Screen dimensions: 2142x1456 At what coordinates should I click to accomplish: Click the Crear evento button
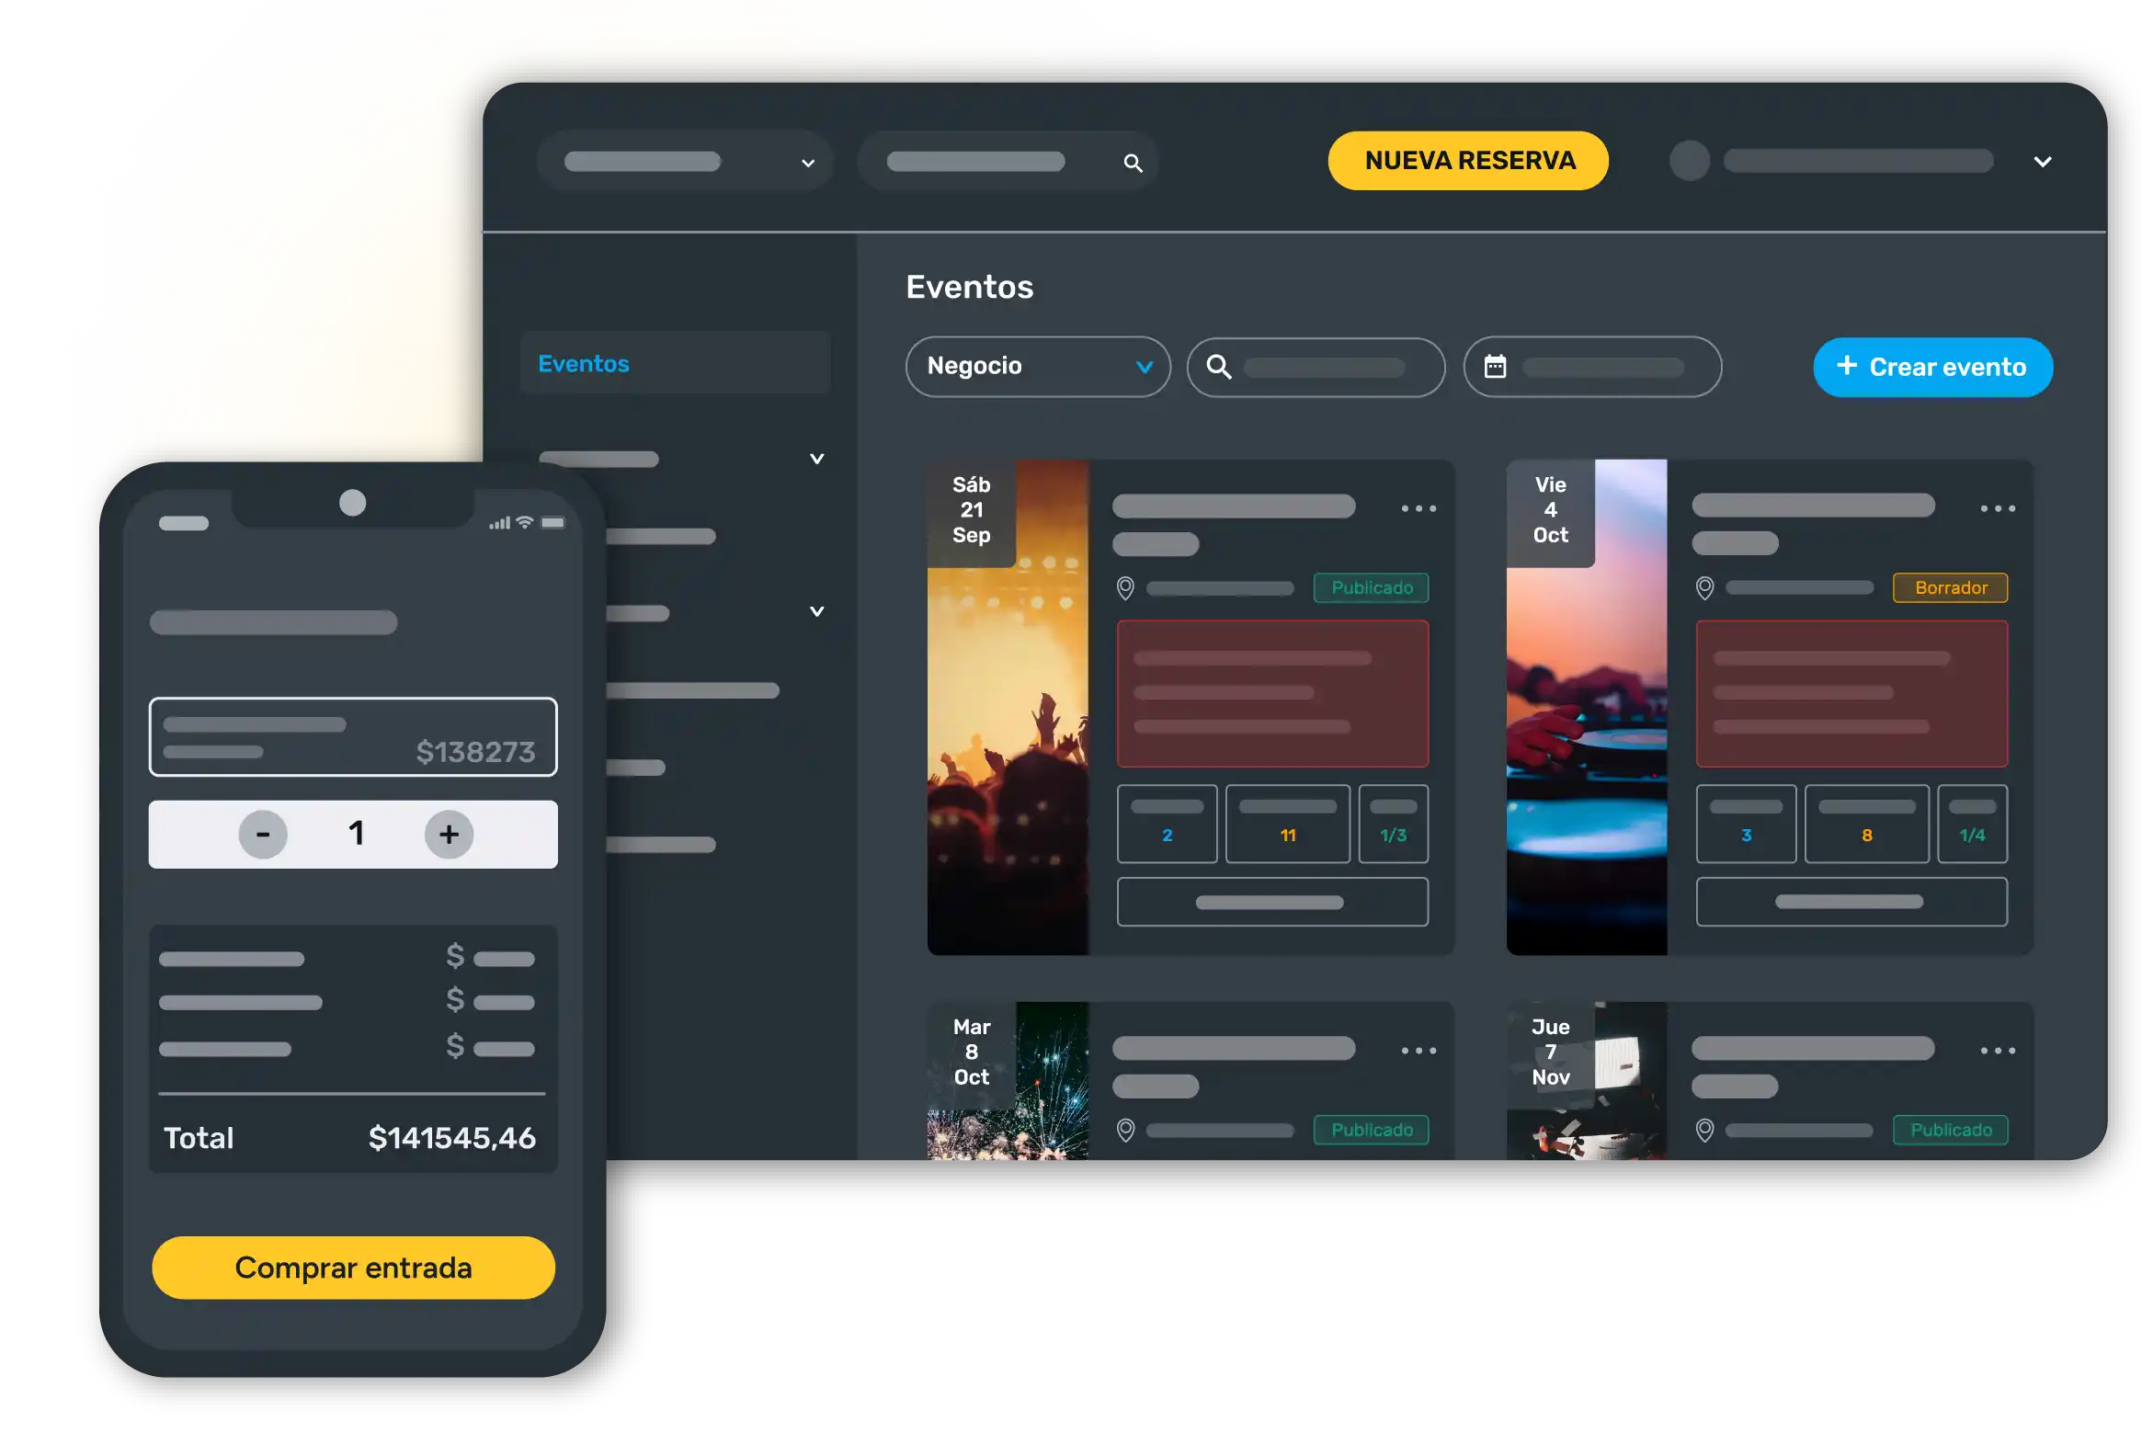[x=1932, y=367]
